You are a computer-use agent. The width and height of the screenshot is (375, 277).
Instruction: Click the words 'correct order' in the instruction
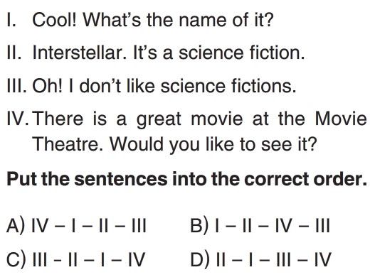(306, 179)
